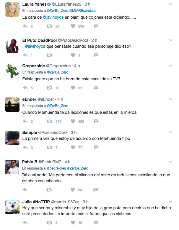Like eEnder's tweet about Marhuenda

coord(73,121)
